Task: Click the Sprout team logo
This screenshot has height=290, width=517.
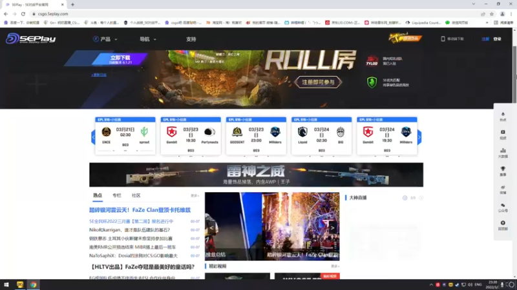Action: [144, 132]
